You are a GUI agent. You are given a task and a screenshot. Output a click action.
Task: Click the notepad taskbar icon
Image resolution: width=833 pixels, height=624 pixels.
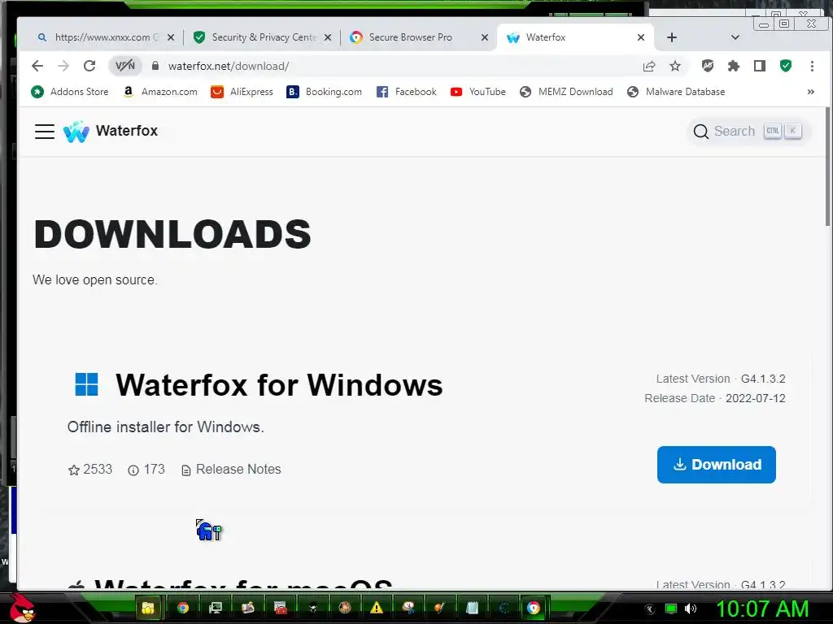pyautogui.click(x=472, y=608)
